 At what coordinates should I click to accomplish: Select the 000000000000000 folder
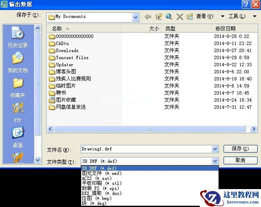71,36
